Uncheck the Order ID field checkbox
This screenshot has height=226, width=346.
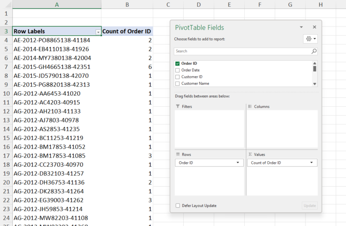178,63
